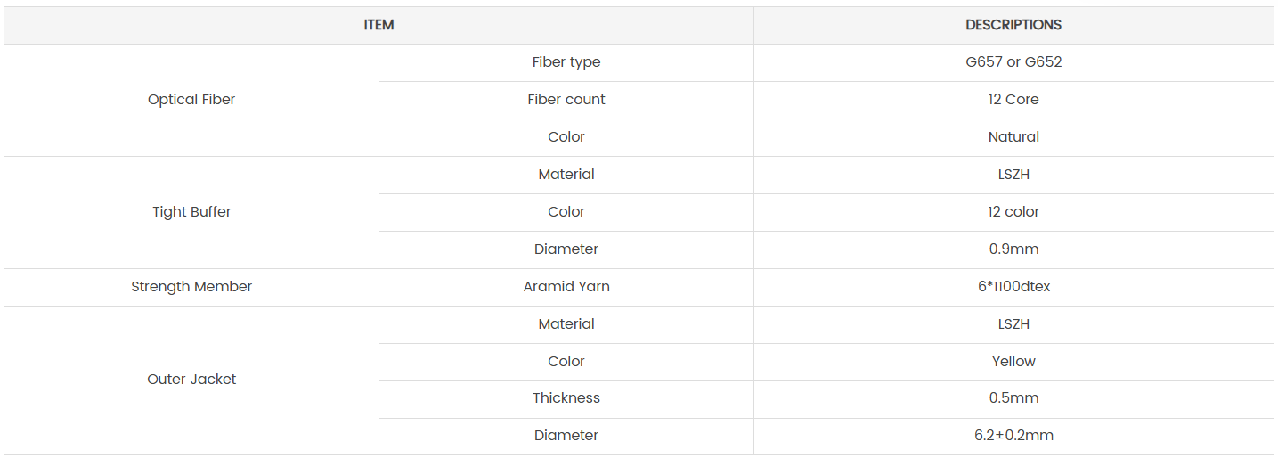Click the Outer Jacket LSZH material value
This screenshot has height=458, width=1278.
[x=1013, y=324]
